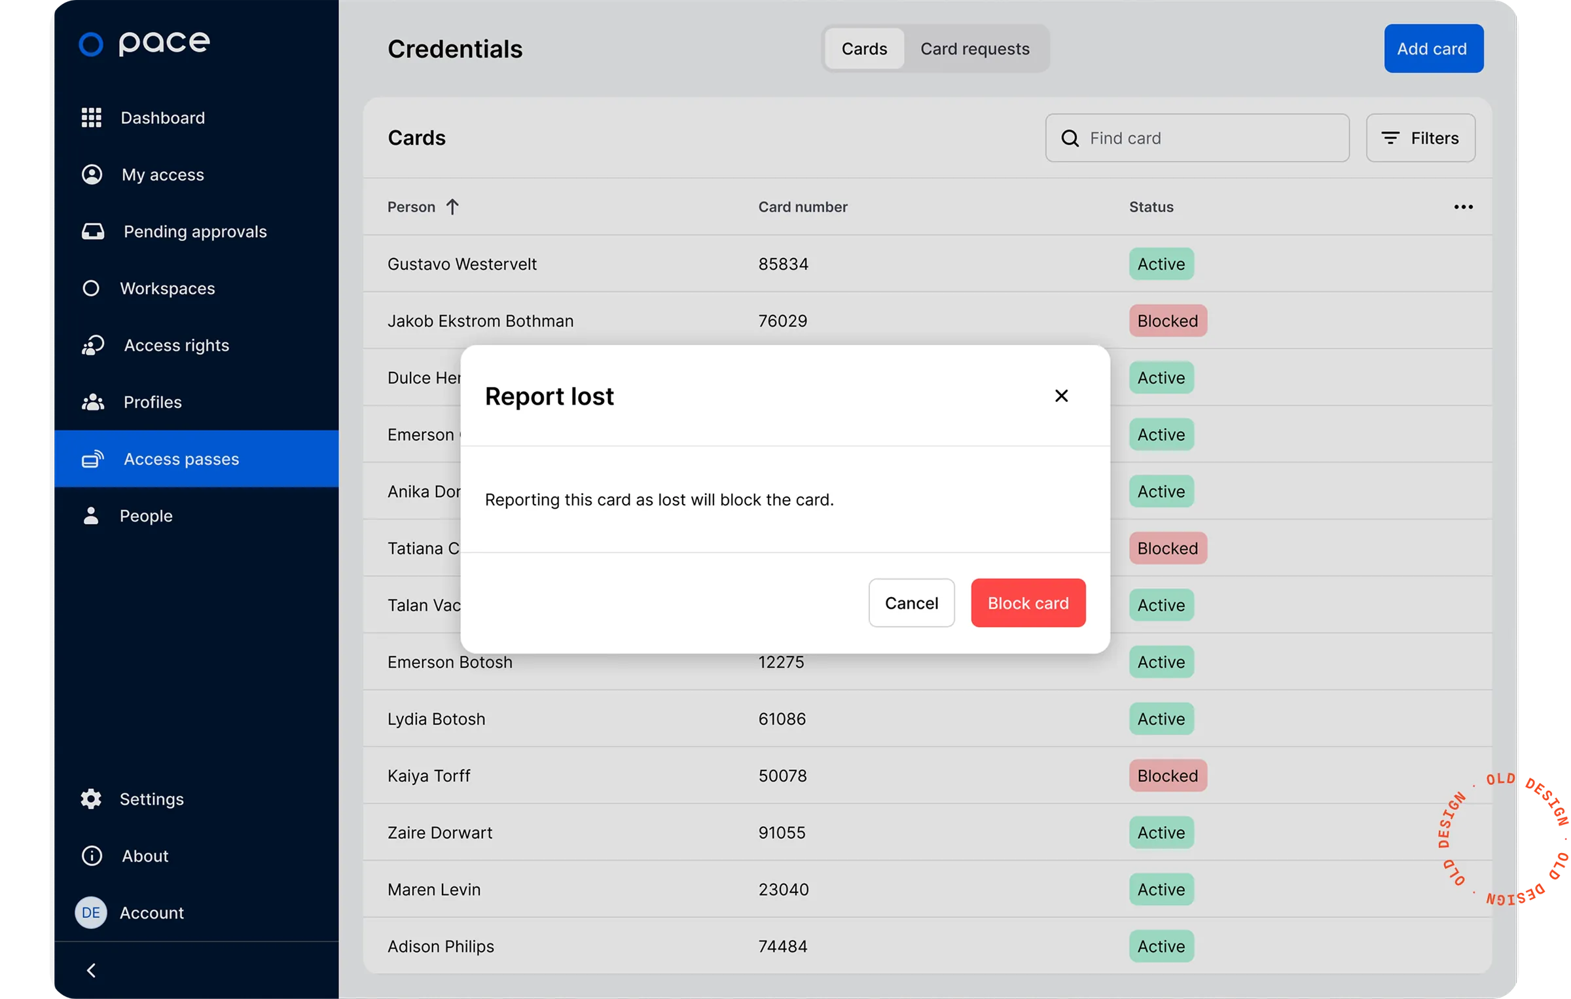Screen dimensions: 1571x999
Task: Click card number 23040
Action: point(783,890)
